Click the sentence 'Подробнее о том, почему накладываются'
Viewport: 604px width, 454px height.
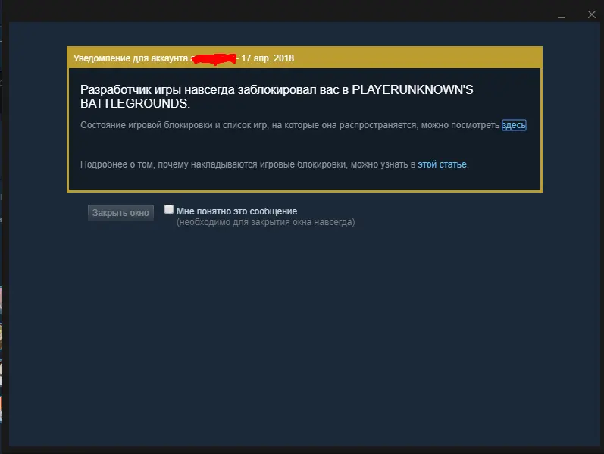tap(168, 164)
